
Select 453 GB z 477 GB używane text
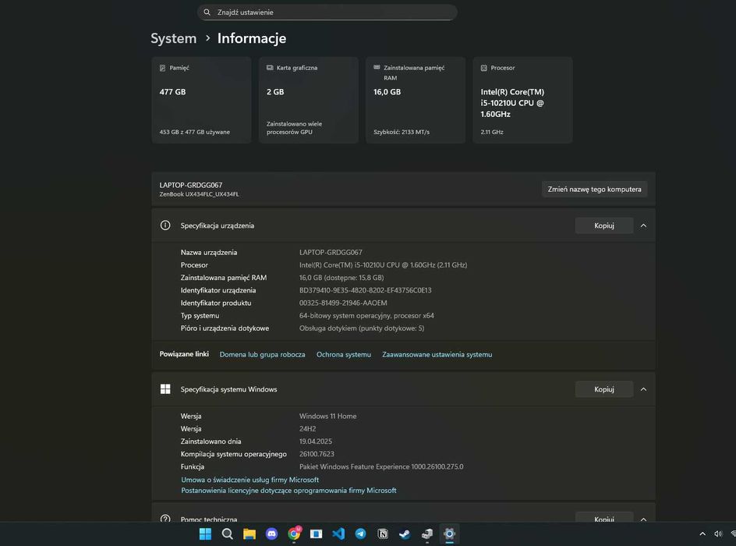[x=194, y=132]
